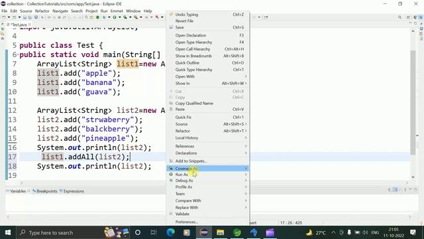Open the Refactor menu in the menu bar
Image resolution: width=424 pixels, height=239 pixels.
(42, 11)
